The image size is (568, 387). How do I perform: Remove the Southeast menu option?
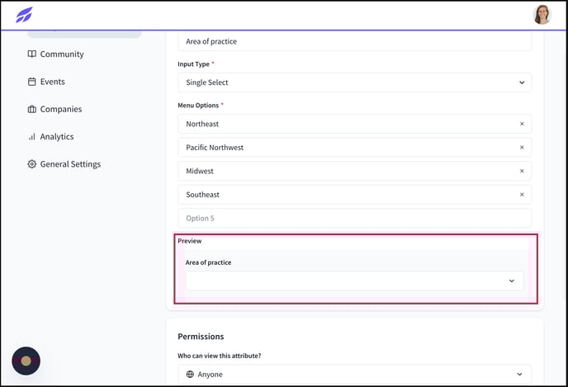click(x=522, y=195)
